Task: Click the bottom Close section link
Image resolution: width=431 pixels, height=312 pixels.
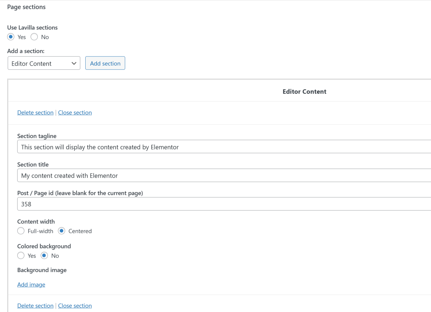Action: pos(75,306)
